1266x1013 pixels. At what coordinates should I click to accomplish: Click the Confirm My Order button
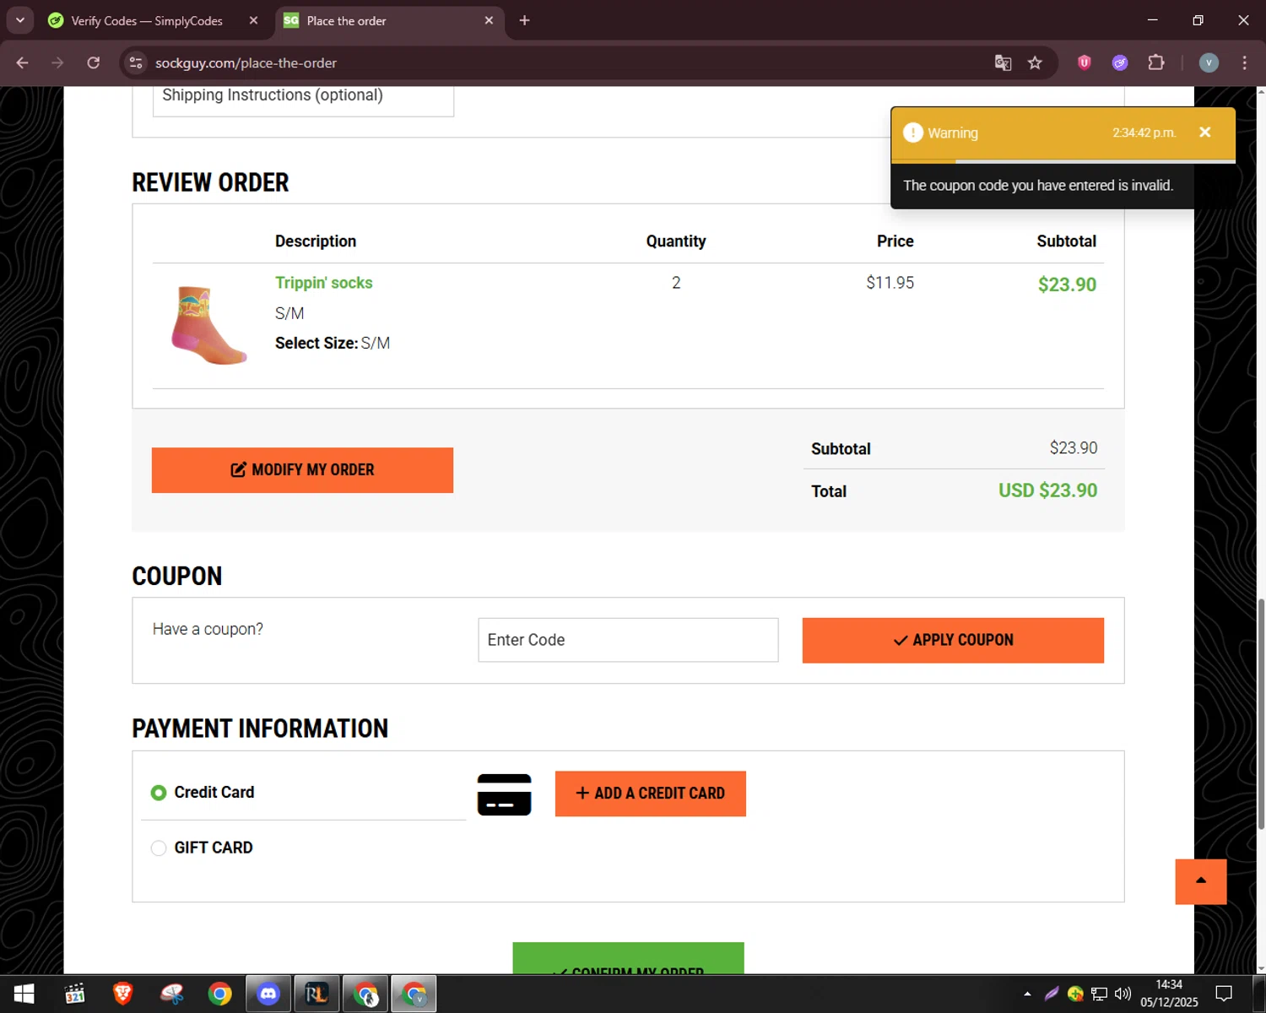tap(628, 959)
